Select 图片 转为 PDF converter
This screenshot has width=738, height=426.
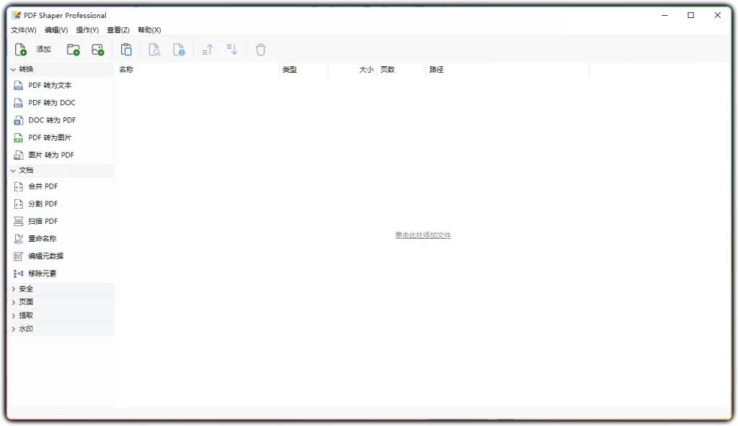49,154
